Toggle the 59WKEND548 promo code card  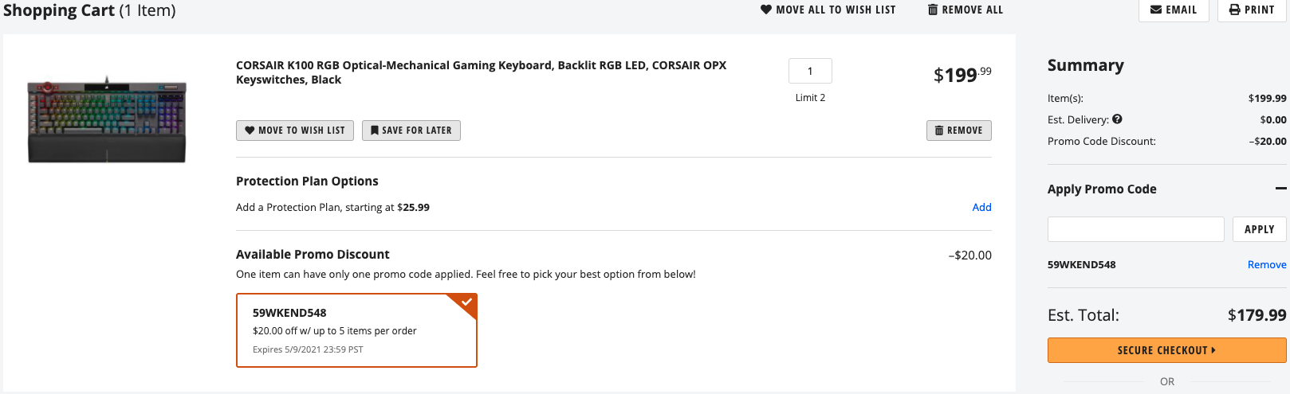356,330
